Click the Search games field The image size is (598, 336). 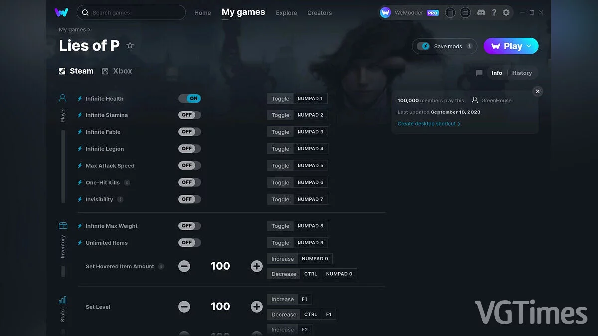[x=131, y=12]
